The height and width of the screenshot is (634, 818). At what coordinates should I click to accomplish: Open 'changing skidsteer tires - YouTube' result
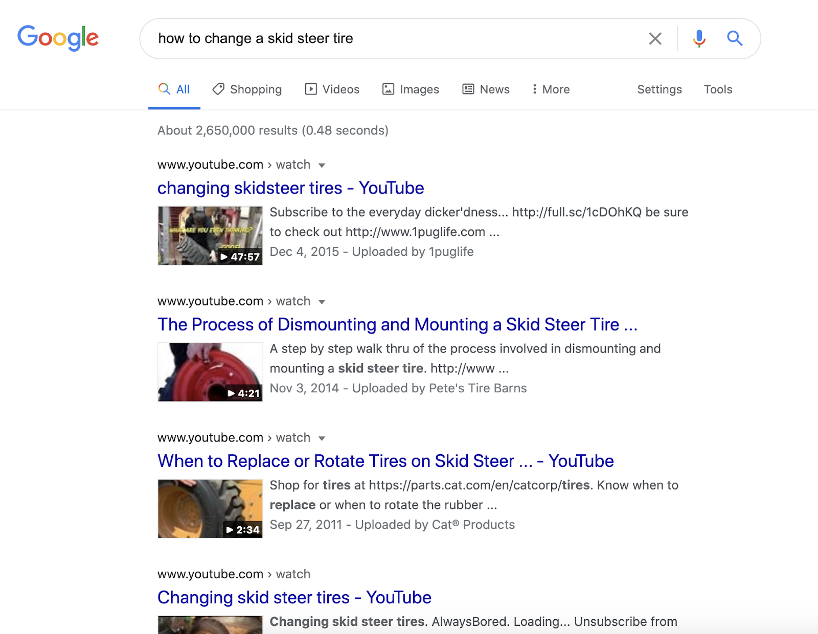point(290,188)
